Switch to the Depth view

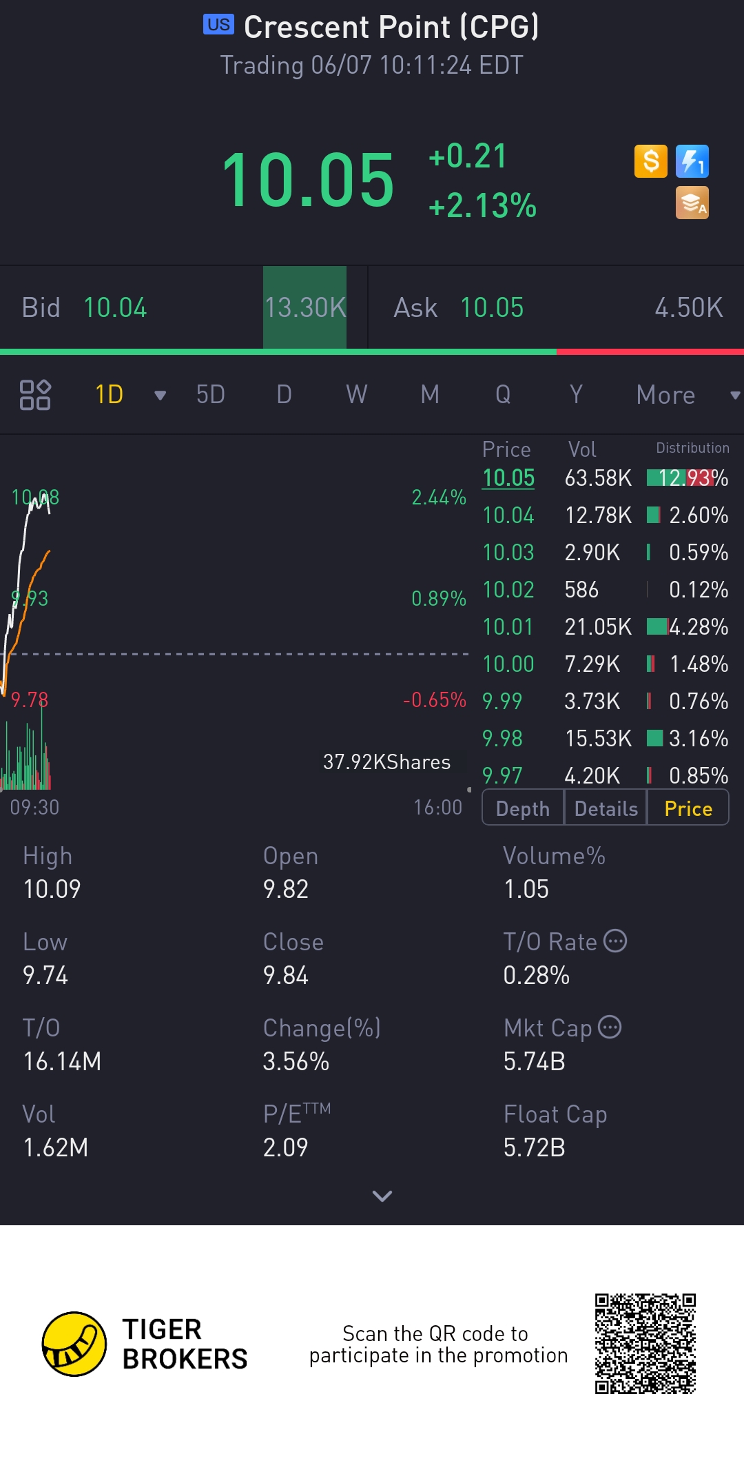coord(523,808)
